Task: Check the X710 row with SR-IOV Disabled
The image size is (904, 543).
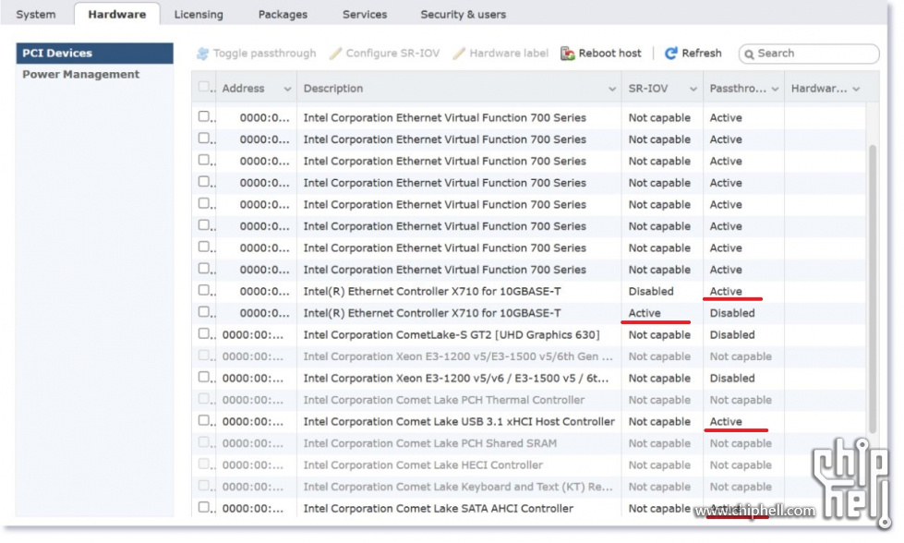Action: click(203, 290)
